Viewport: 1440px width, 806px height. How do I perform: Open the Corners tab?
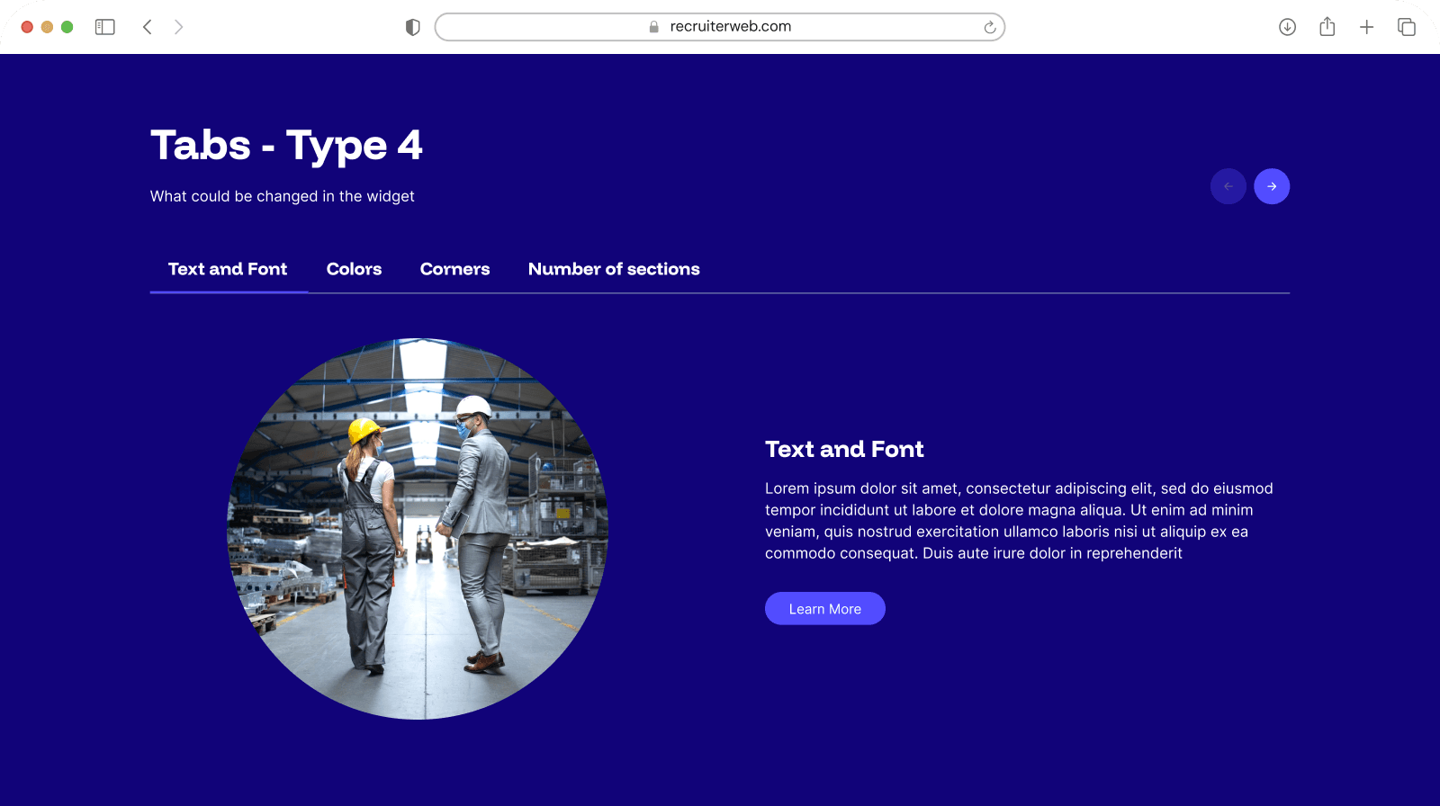(454, 269)
